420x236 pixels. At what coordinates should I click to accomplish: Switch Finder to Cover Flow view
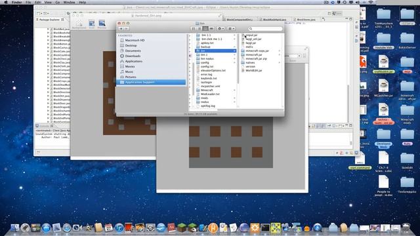click(211, 28)
